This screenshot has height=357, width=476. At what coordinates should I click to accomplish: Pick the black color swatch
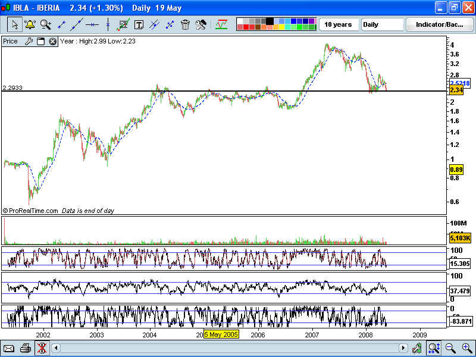[270, 21]
